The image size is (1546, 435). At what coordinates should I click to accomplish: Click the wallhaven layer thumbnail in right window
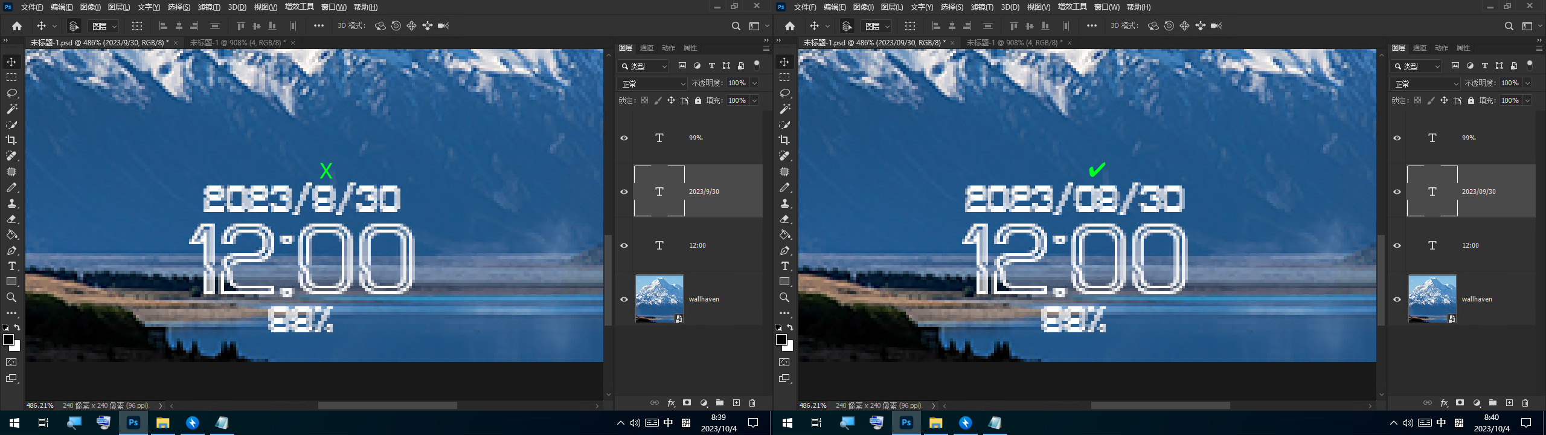click(1432, 299)
